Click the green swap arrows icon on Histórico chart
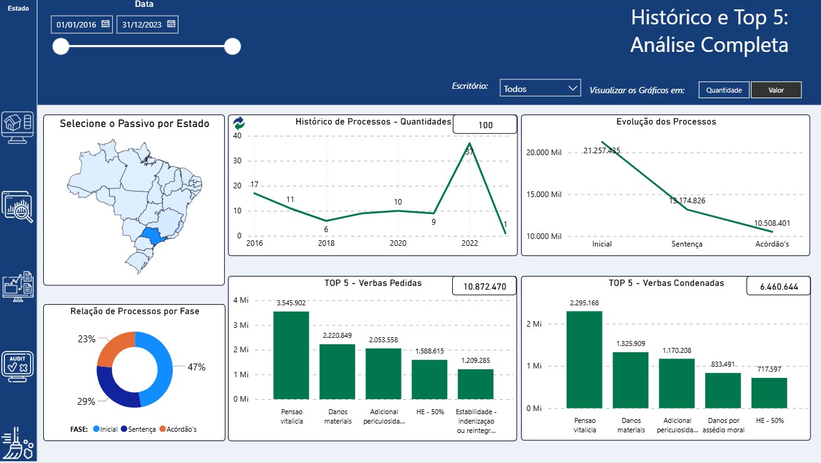 pyautogui.click(x=239, y=123)
